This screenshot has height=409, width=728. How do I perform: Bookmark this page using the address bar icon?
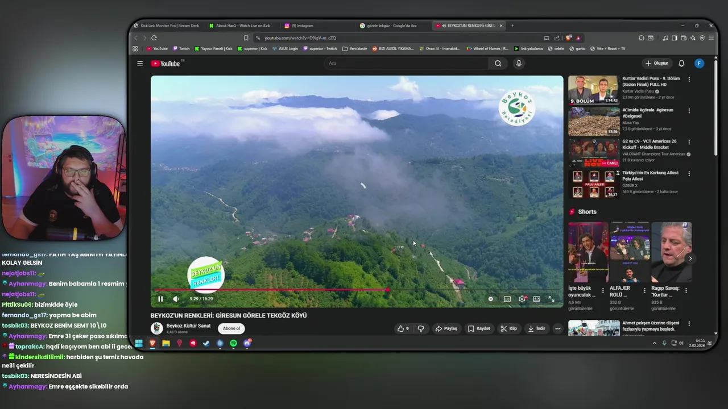(246, 38)
